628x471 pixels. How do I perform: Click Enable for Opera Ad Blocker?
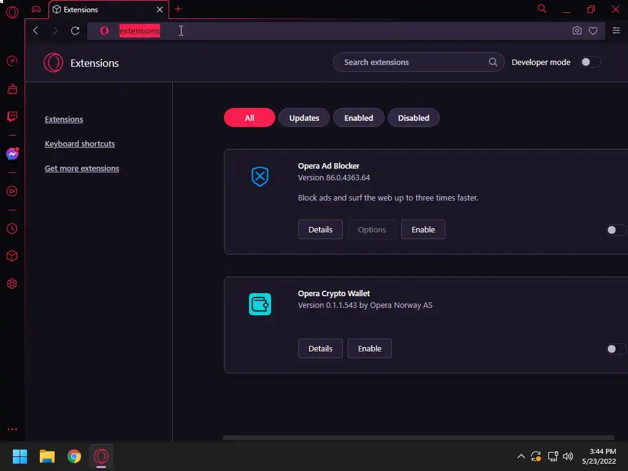423,229
